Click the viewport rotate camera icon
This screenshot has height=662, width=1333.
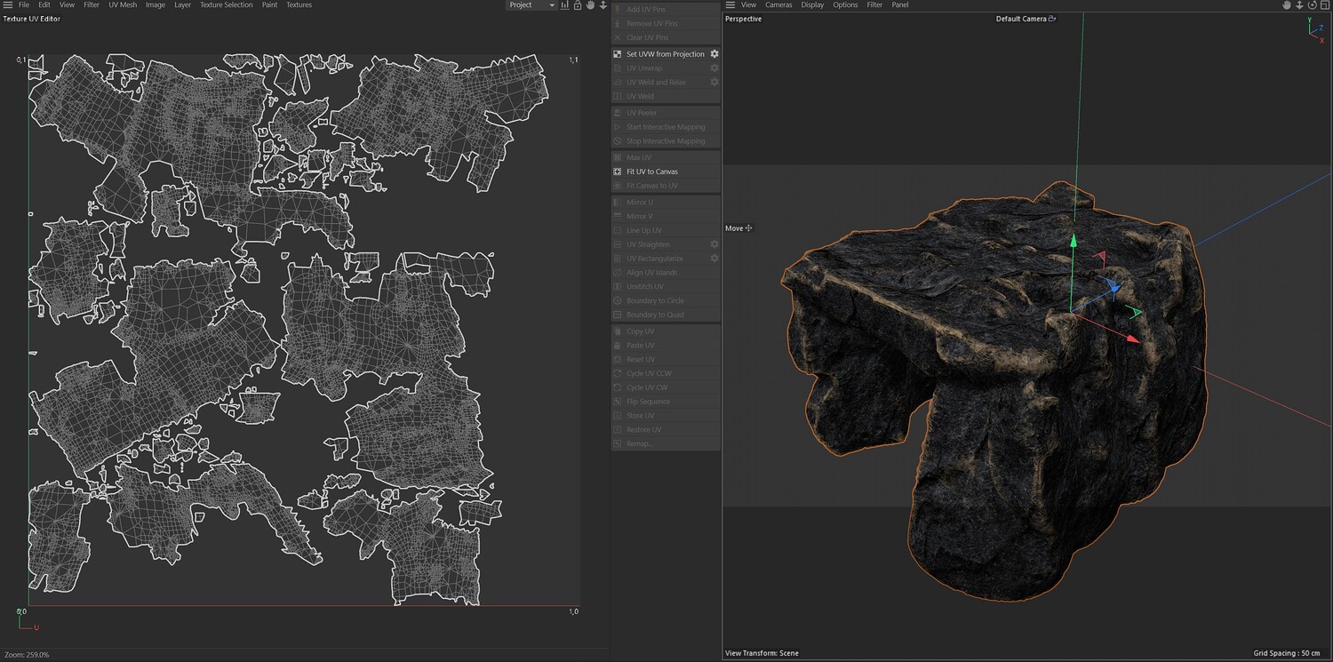(1312, 5)
